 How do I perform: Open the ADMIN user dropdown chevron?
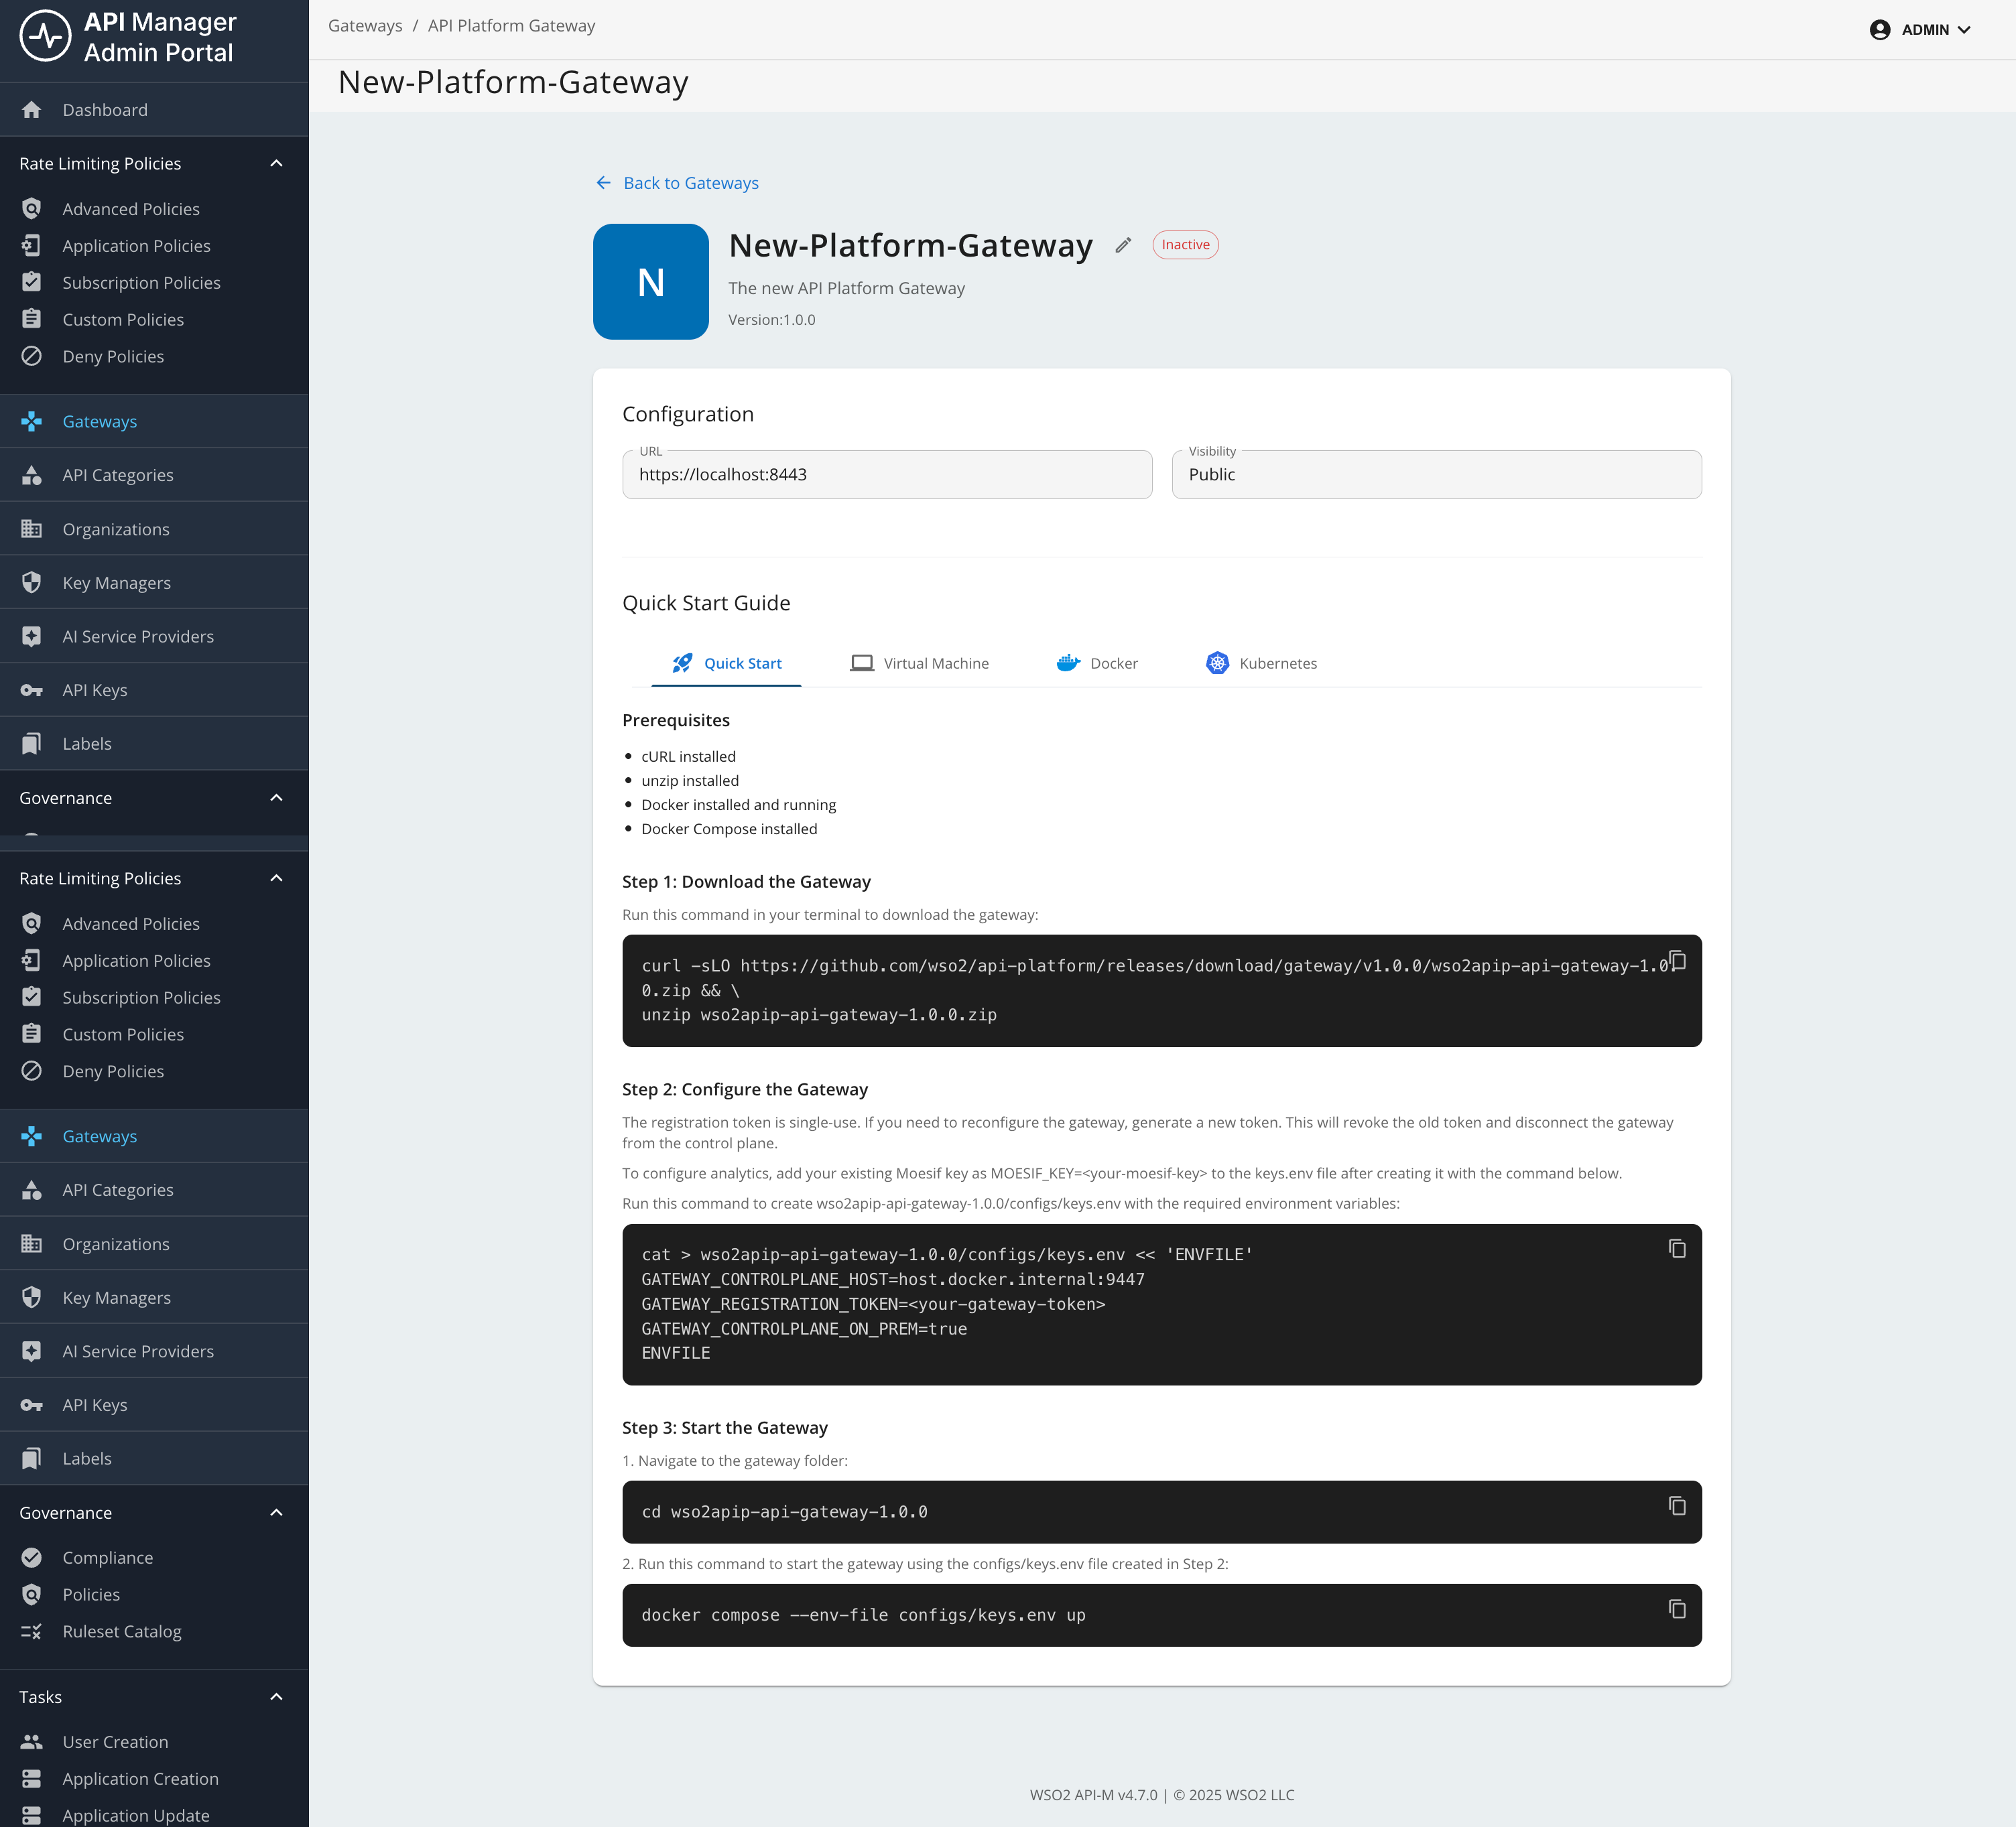[1964, 30]
